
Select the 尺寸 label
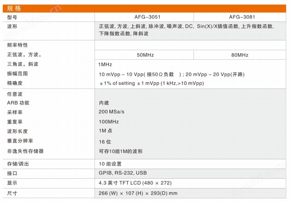tap(12, 193)
